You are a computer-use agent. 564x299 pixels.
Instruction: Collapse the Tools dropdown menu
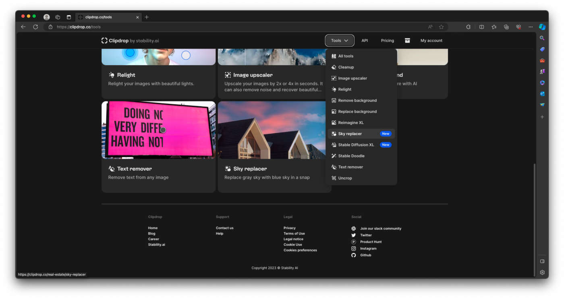tap(340, 41)
